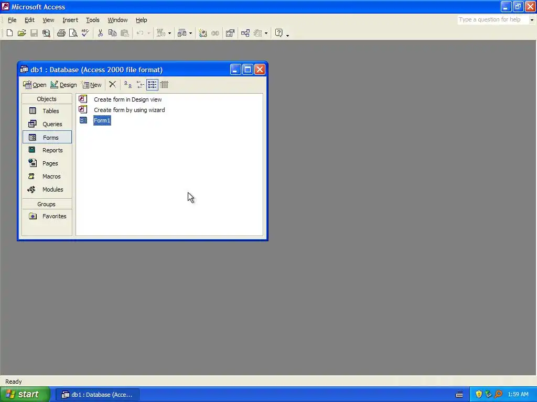Click New in the database window toolbar
The height and width of the screenshot is (402, 537).
91,85
